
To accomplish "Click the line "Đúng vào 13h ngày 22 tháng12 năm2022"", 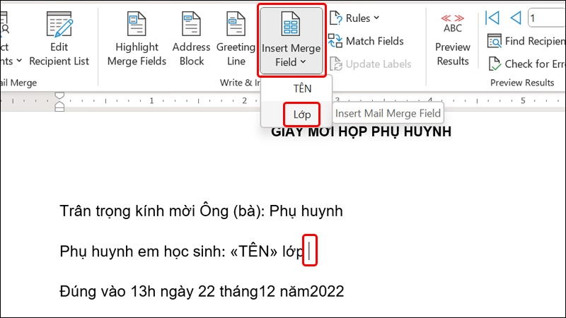I will pos(202,291).
